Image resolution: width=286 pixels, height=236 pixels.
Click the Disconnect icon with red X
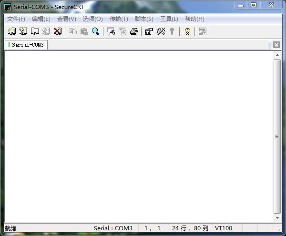(58, 31)
